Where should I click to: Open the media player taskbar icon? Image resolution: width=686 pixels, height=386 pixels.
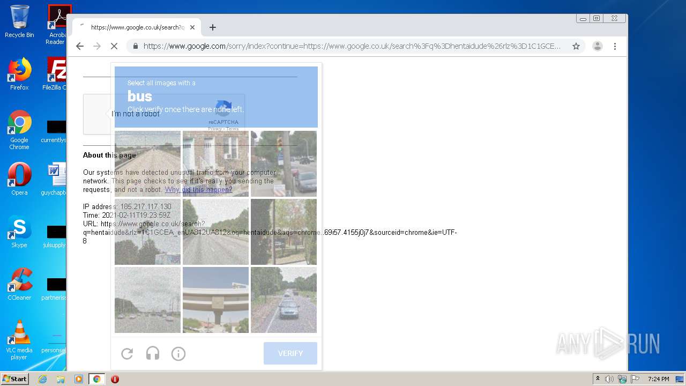tap(78, 379)
